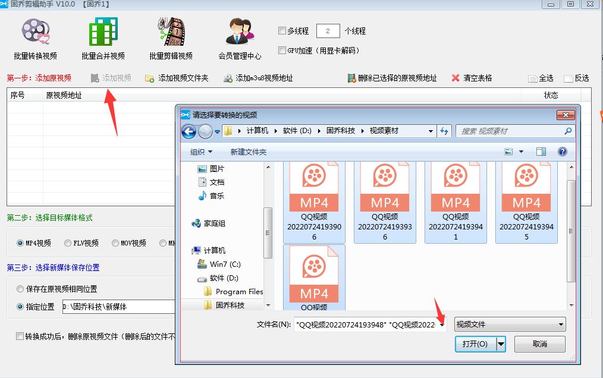Open the 组织 dropdown menu
The image size is (603, 378).
(201, 152)
